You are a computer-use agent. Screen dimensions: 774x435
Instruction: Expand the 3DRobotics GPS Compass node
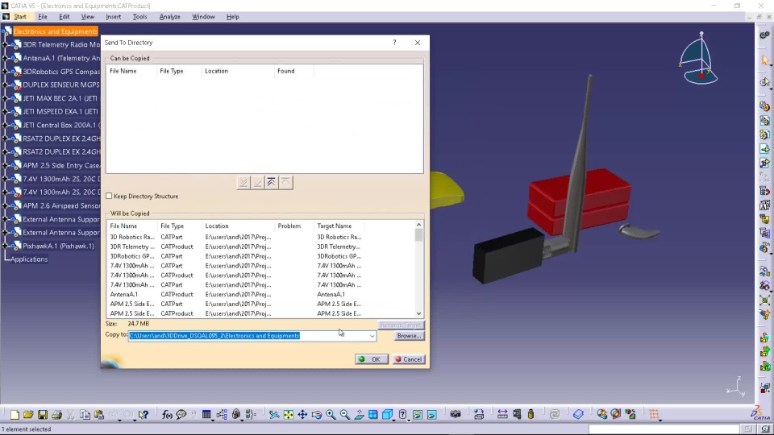point(6,72)
